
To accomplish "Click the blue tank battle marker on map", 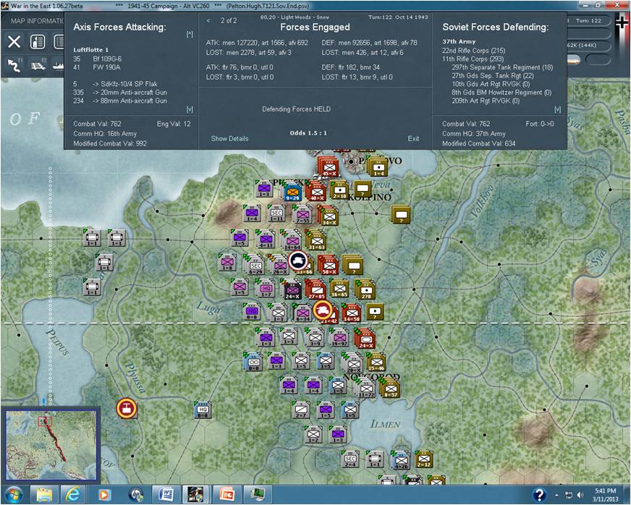I will click(298, 260).
